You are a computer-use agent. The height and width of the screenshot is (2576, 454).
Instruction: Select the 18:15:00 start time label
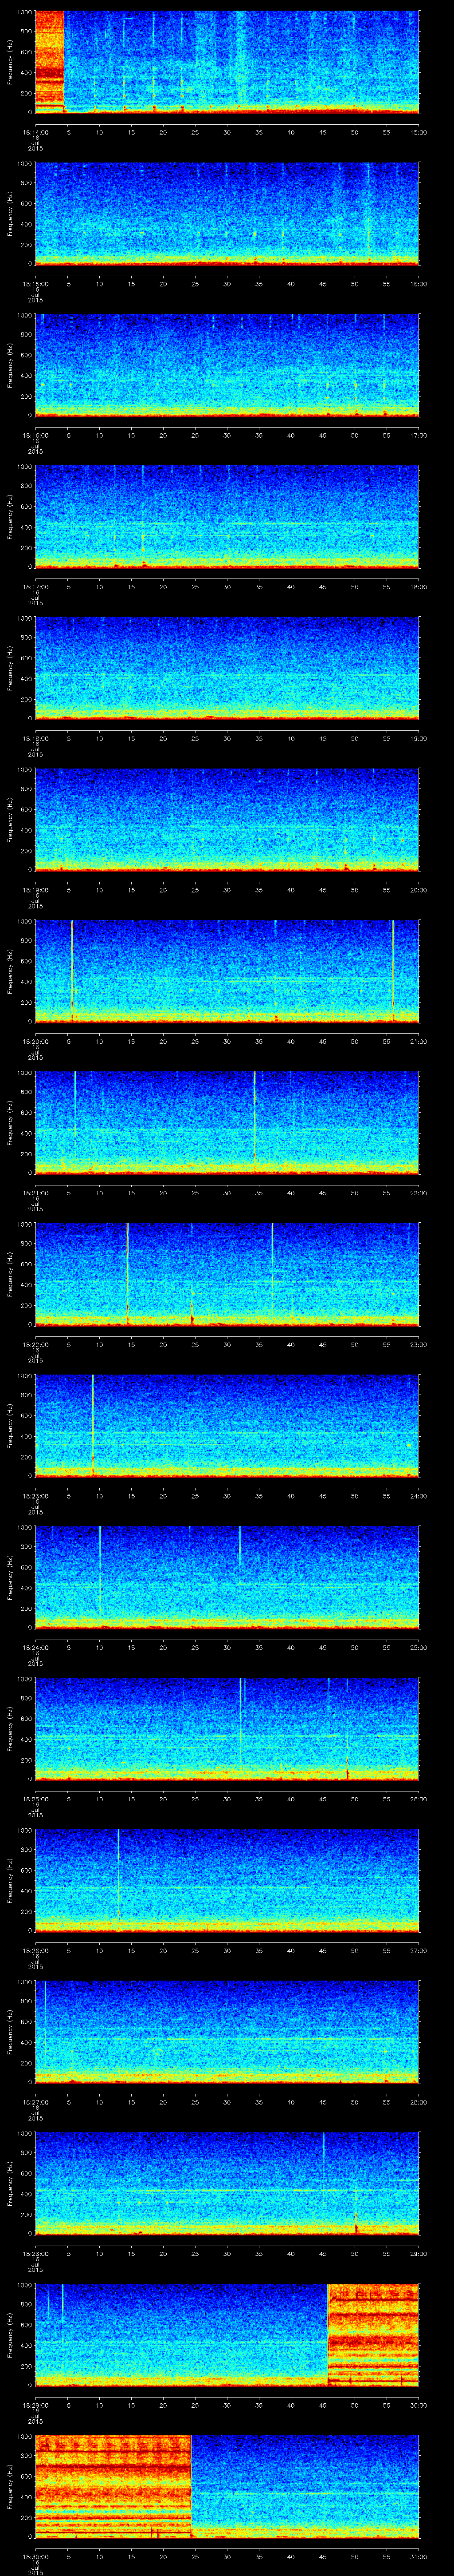click(x=35, y=284)
